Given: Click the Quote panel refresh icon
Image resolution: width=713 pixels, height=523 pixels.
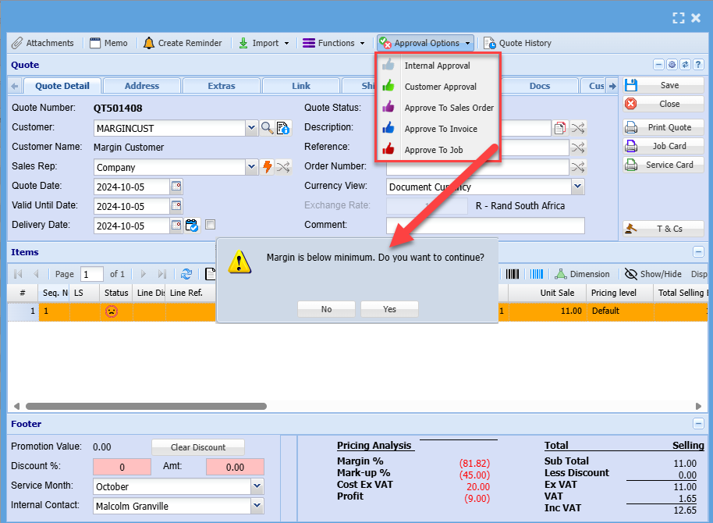Looking at the screenshot, I should tap(685, 65).
